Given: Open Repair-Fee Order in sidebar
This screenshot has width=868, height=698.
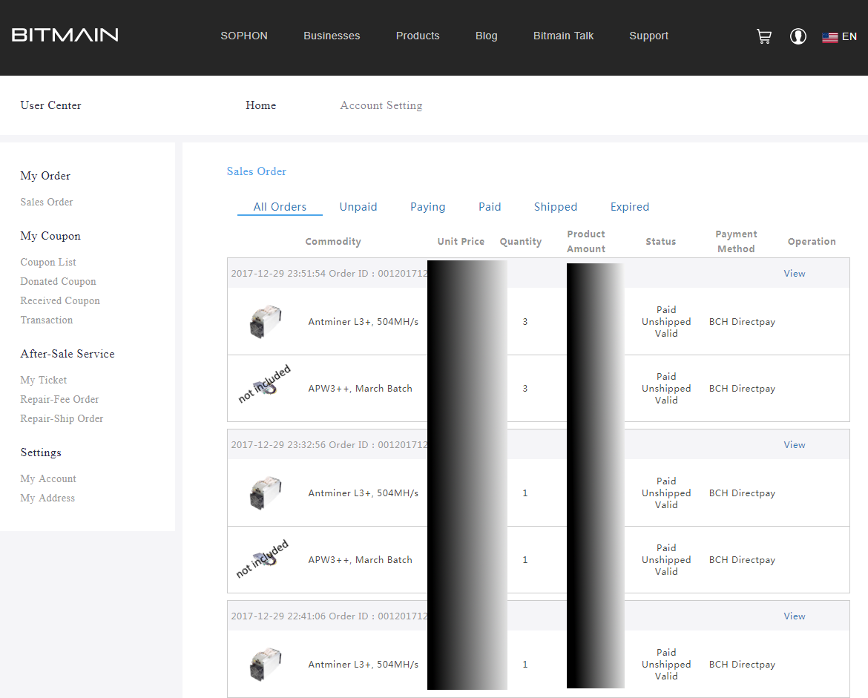Looking at the screenshot, I should click(59, 400).
